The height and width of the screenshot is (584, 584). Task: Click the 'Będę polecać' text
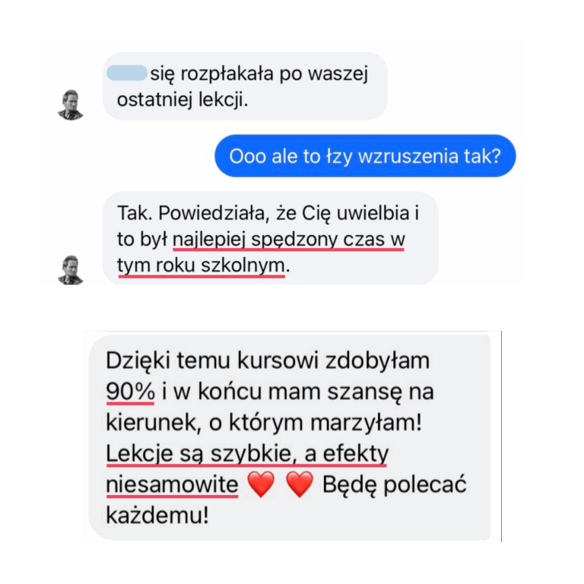click(394, 485)
